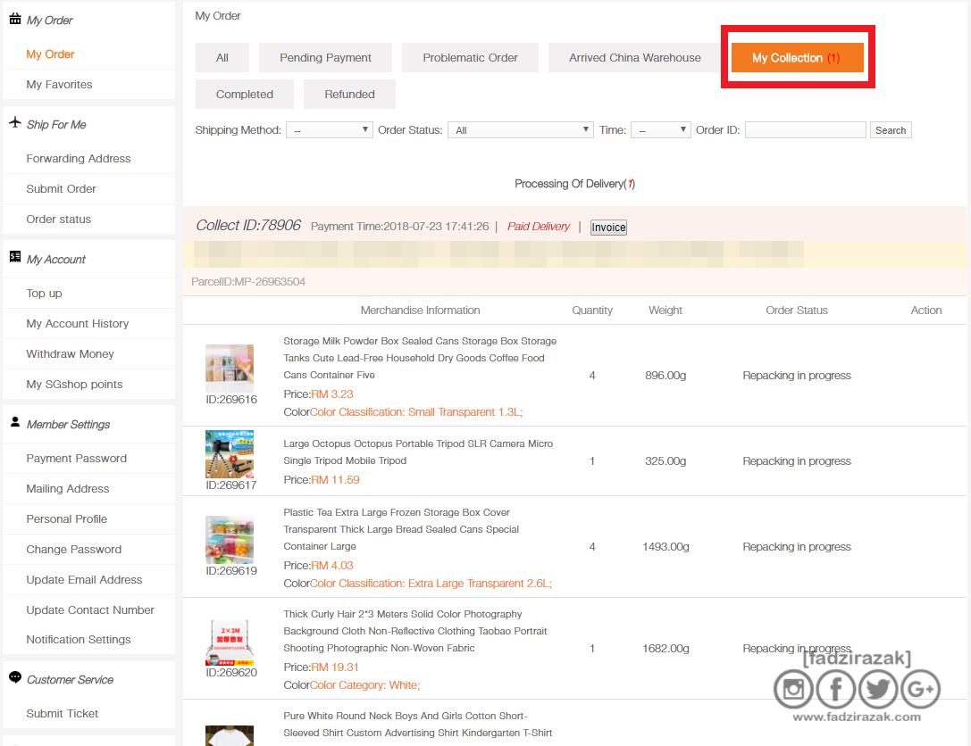
Task: Click the ParcelID:MP-26963504 text
Action: (x=248, y=282)
